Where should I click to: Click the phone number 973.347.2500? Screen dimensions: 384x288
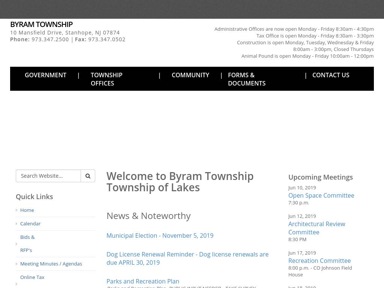click(50, 39)
